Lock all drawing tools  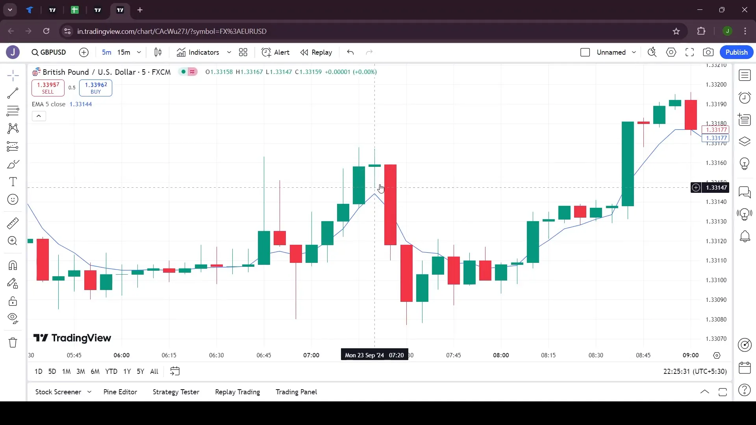13,301
